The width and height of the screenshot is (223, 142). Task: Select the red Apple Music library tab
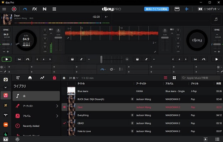[x=54, y=78]
